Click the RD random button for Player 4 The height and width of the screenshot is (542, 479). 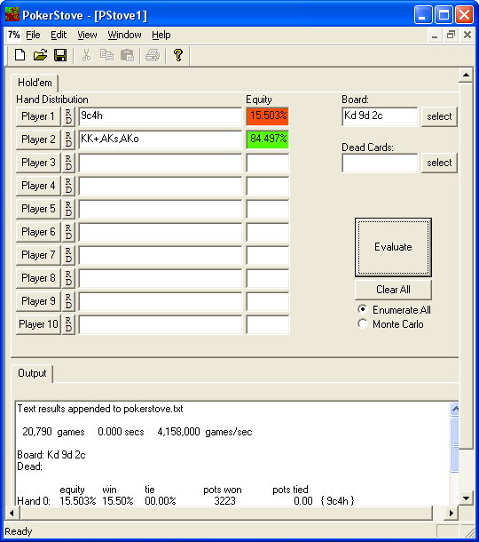click(68, 186)
